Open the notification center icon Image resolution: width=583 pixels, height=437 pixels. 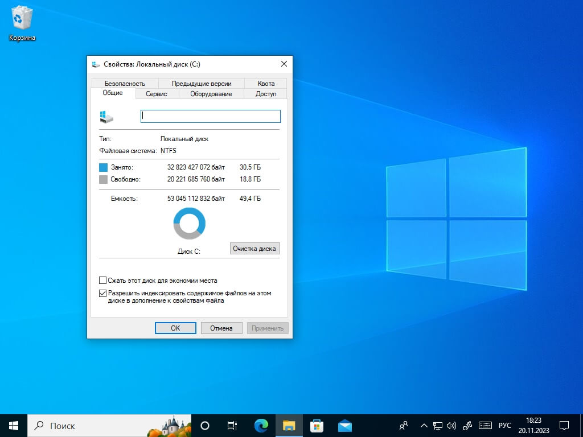click(564, 425)
